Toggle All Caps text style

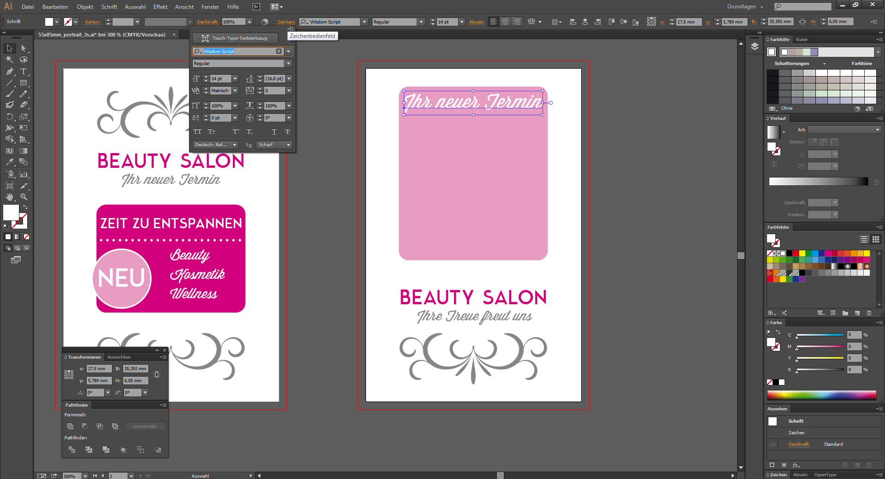coord(197,132)
